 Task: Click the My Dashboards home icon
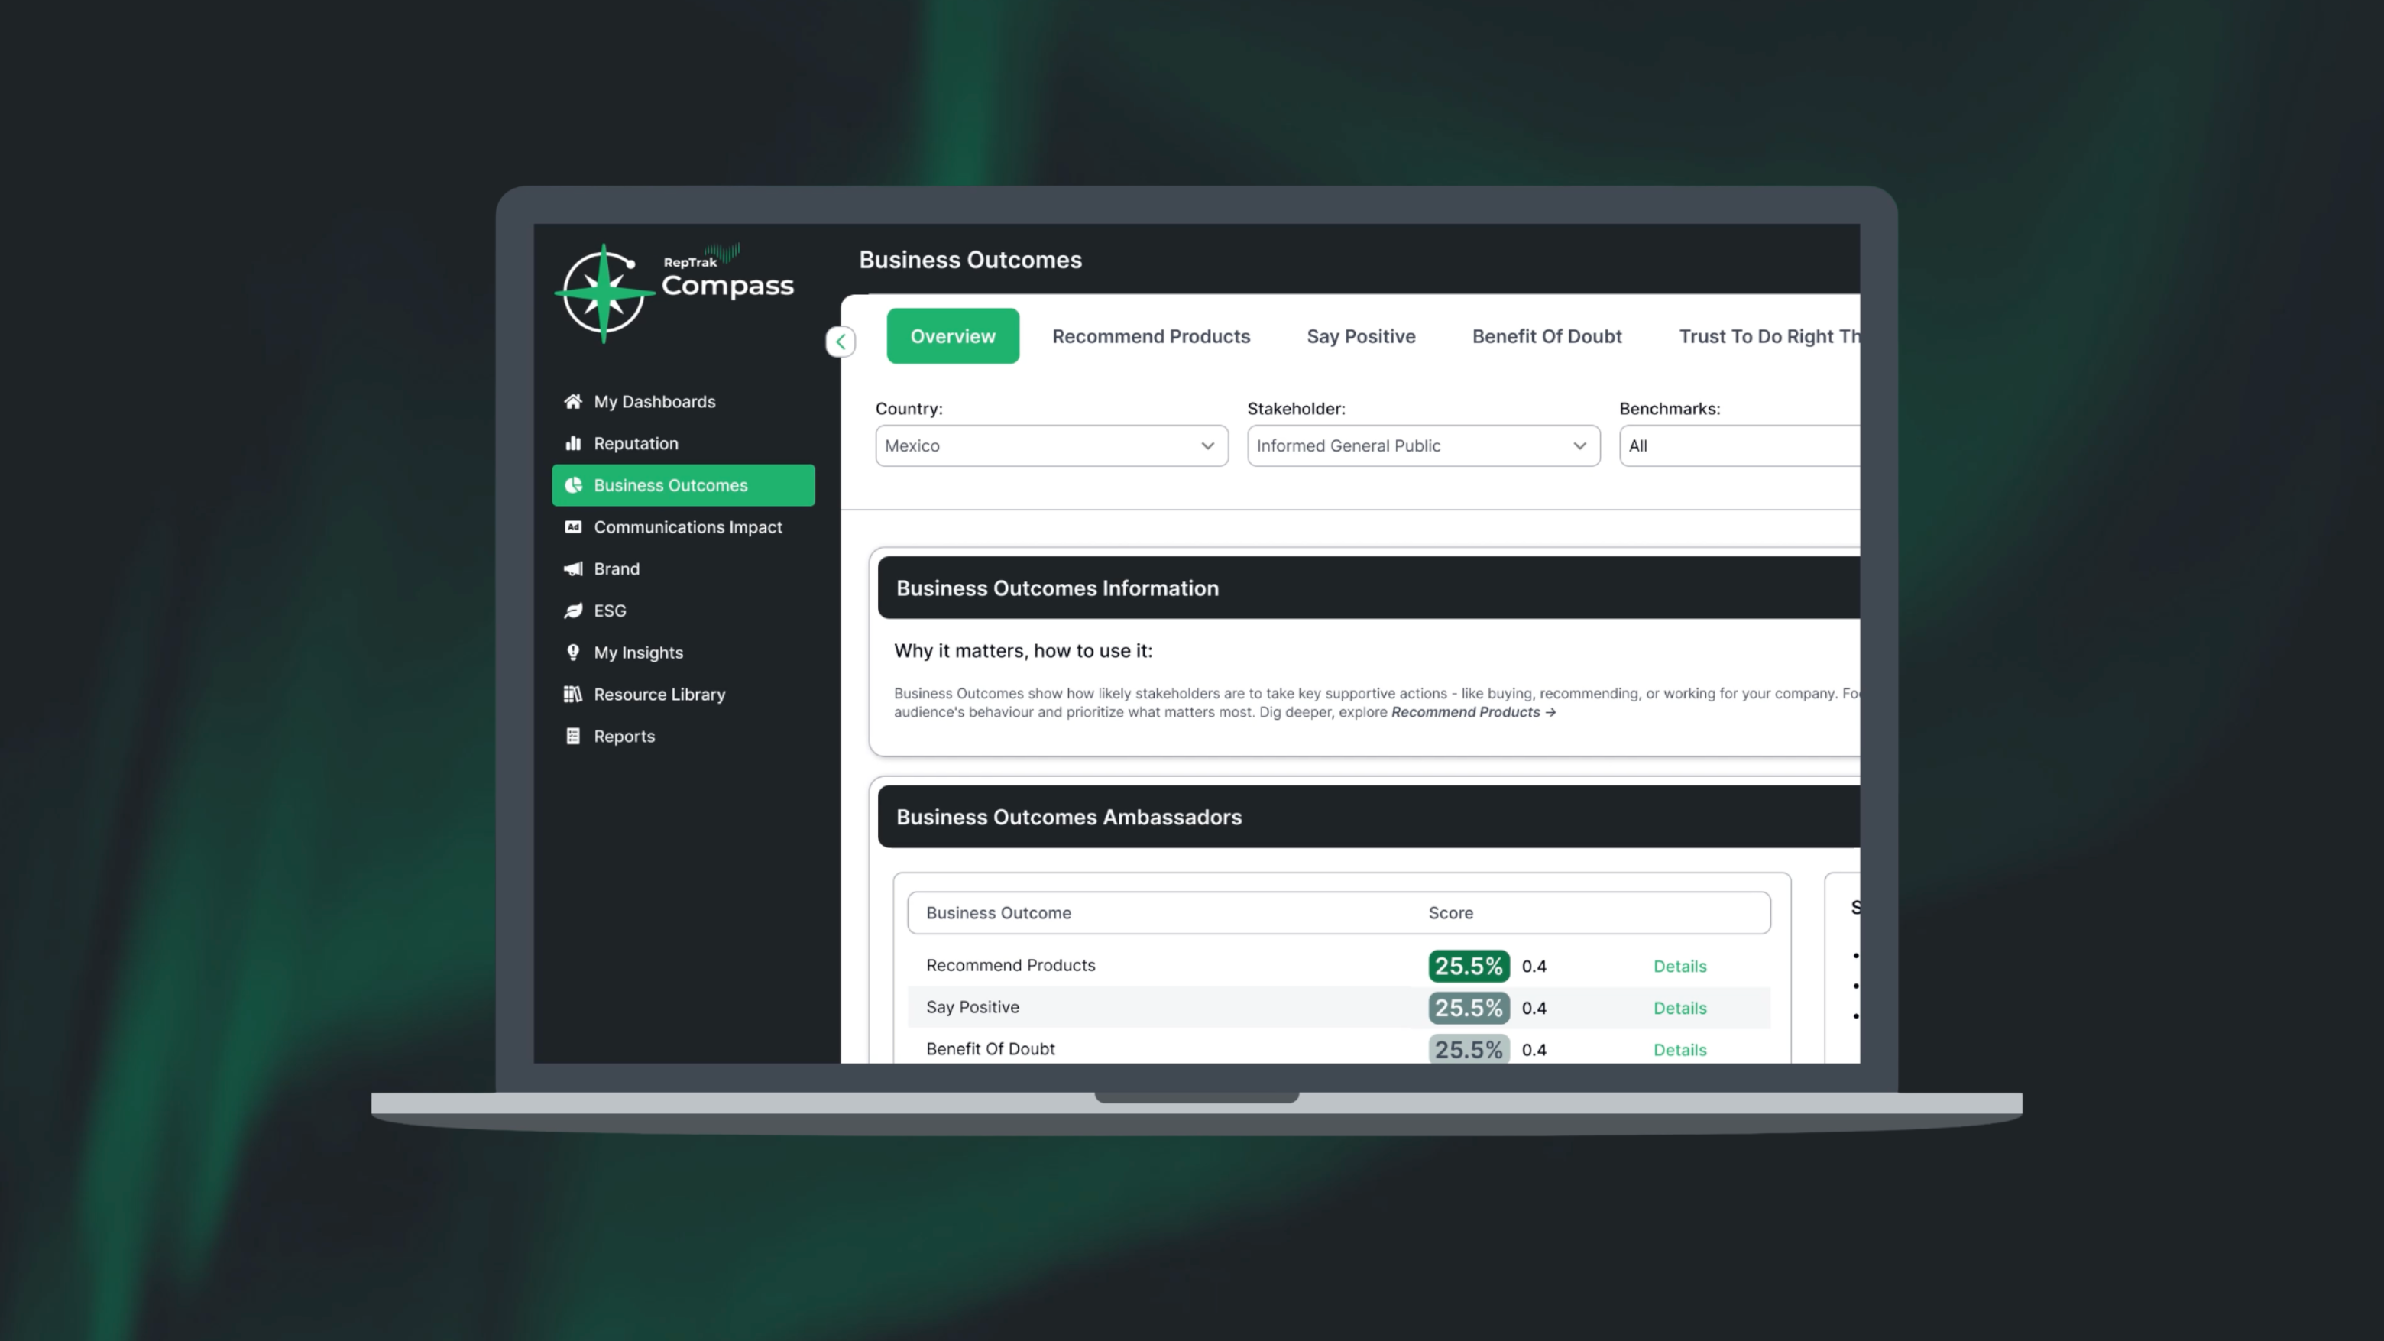[x=573, y=402]
